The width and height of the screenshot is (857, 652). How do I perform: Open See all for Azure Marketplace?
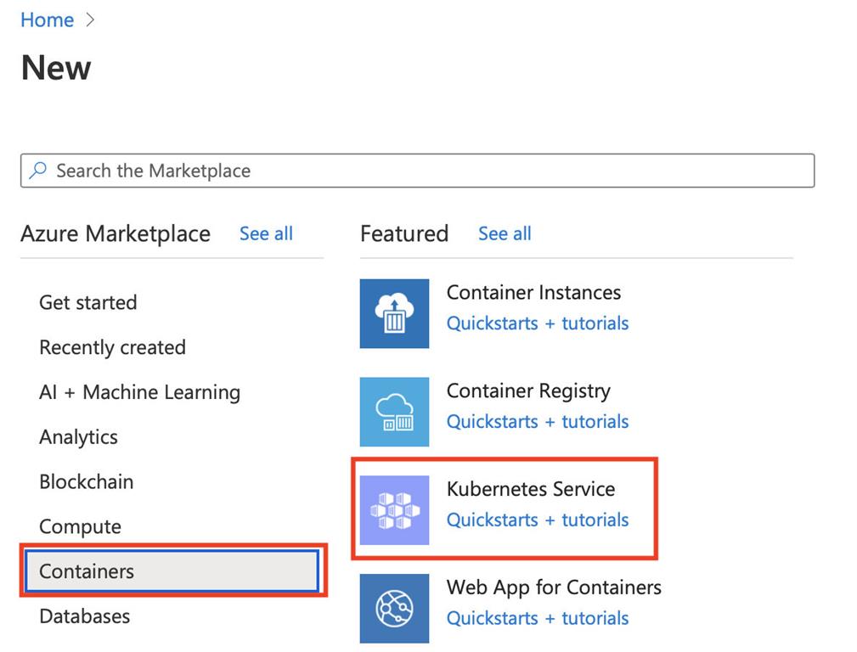point(266,233)
